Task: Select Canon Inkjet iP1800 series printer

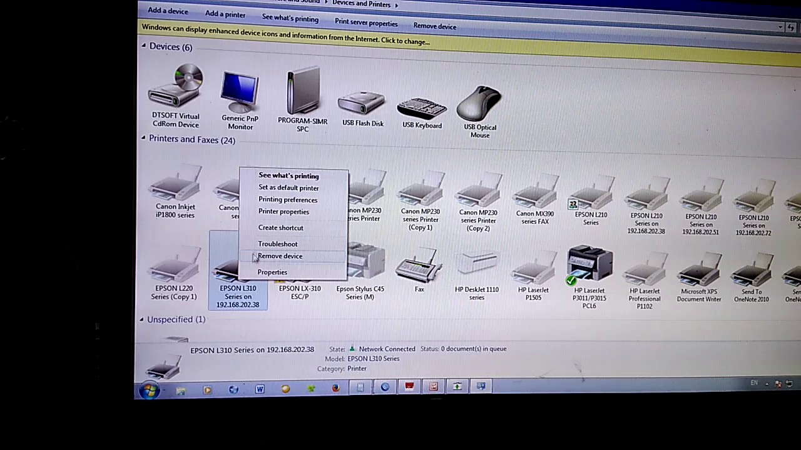Action: tap(175, 192)
